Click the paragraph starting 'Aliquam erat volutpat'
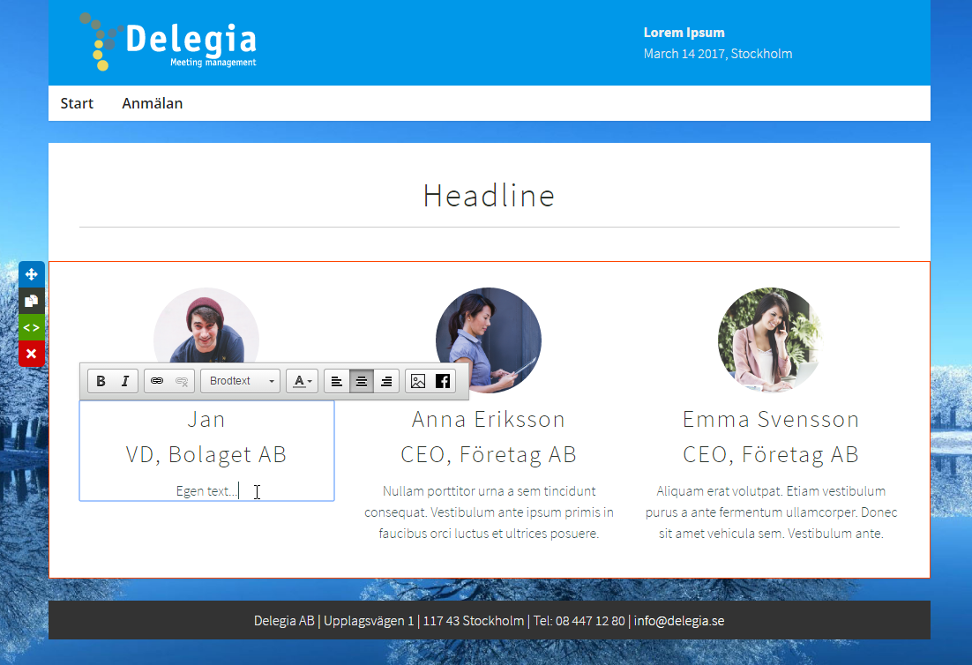Viewport: 972px width, 665px height. (771, 512)
